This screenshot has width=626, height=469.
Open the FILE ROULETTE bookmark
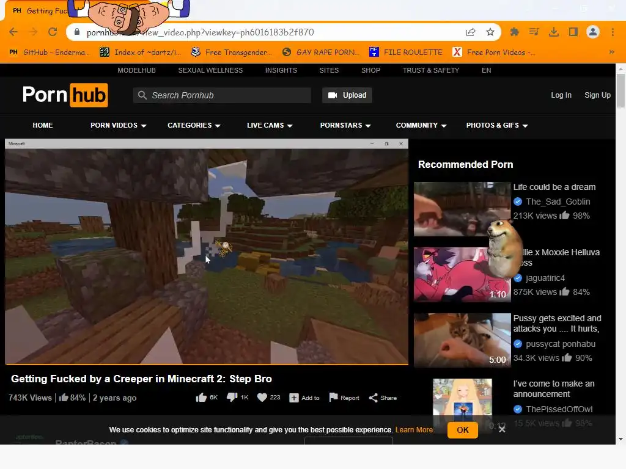coord(406,53)
